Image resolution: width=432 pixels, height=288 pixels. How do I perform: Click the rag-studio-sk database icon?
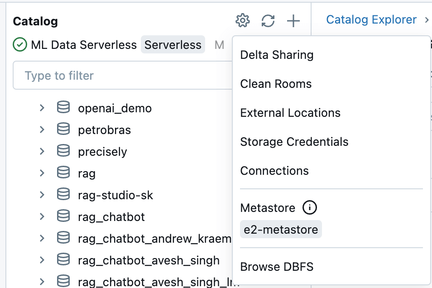pyautogui.click(x=63, y=195)
